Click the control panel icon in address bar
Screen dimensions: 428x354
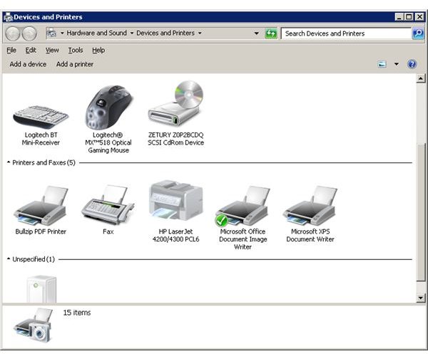click(x=51, y=33)
